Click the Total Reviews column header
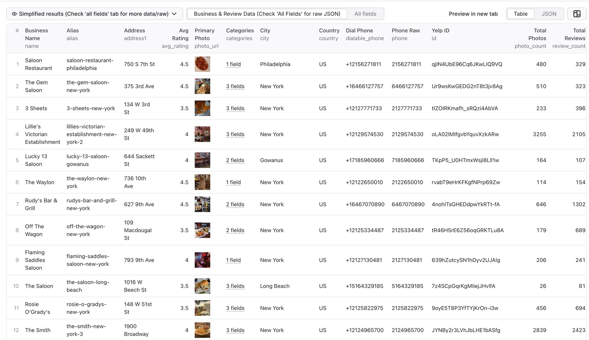 coord(569,38)
